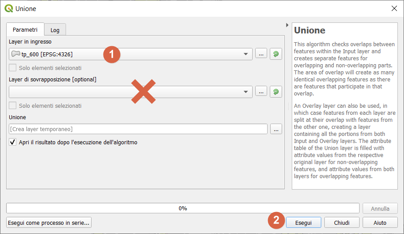The width and height of the screenshot is (404, 234).
Task: Browse for overlay layer with ellipsis button
Action: click(x=261, y=92)
